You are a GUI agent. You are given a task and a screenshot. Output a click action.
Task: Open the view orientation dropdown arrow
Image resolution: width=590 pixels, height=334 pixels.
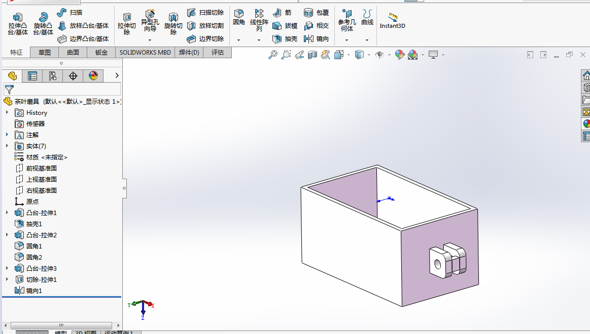pos(349,55)
